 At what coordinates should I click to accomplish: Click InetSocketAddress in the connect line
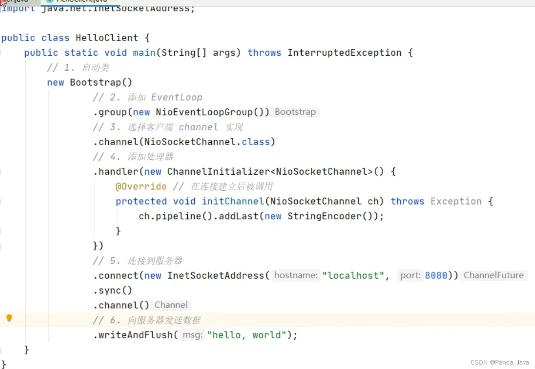click(x=216, y=276)
